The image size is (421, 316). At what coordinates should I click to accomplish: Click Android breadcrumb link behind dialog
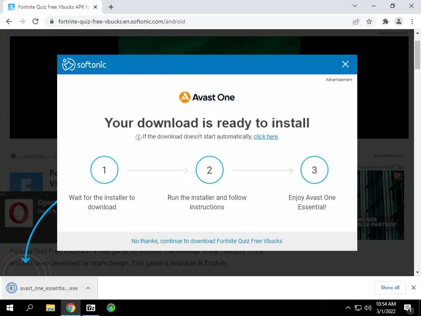point(34,156)
